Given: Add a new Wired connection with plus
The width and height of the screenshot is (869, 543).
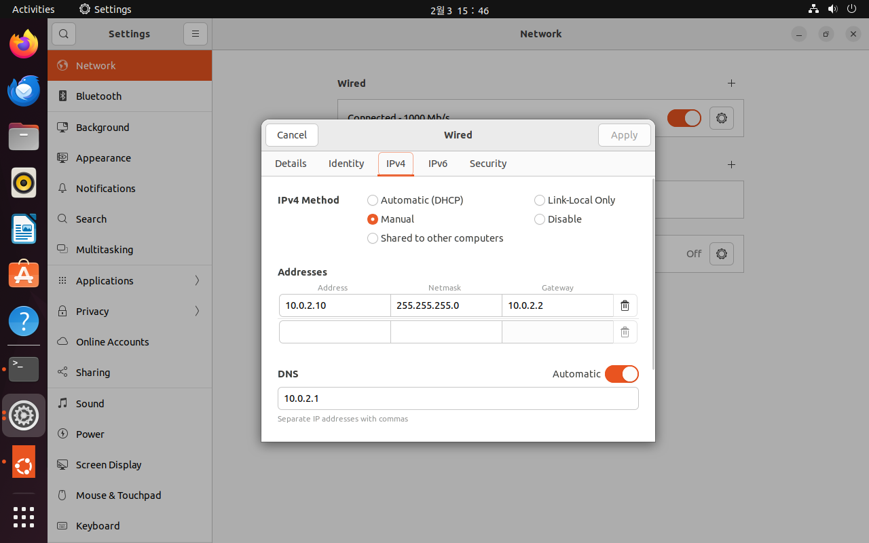Looking at the screenshot, I should coord(731,83).
